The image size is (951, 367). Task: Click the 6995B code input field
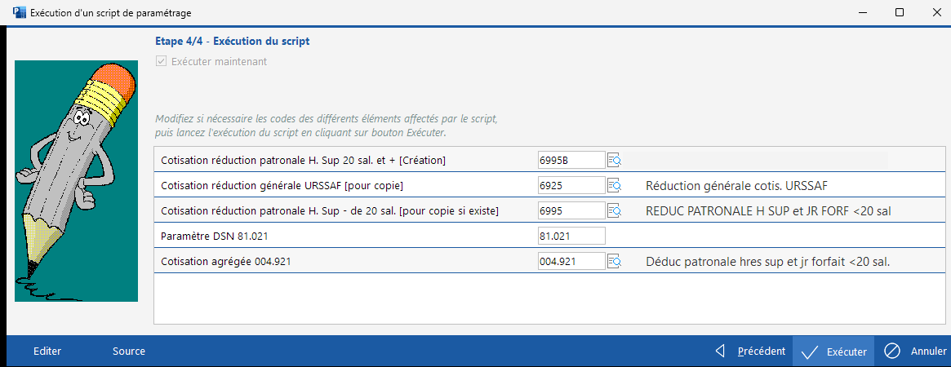pyautogui.click(x=571, y=160)
